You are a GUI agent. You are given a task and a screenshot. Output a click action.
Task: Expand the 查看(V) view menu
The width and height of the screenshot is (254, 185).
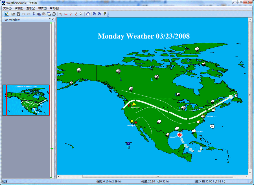click(30, 8)
